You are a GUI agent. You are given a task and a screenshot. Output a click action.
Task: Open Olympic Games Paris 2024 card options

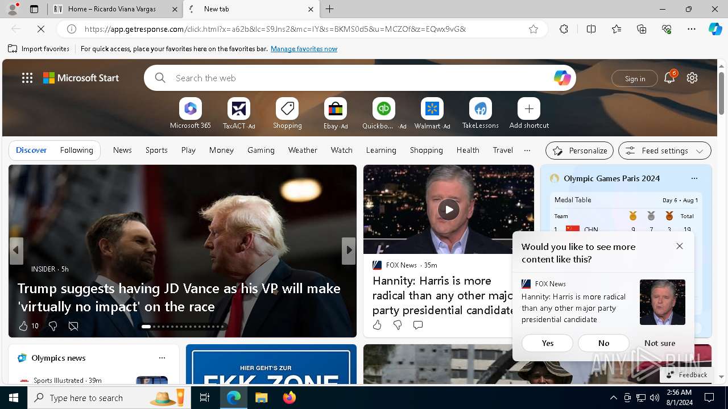tap(694, 178)
